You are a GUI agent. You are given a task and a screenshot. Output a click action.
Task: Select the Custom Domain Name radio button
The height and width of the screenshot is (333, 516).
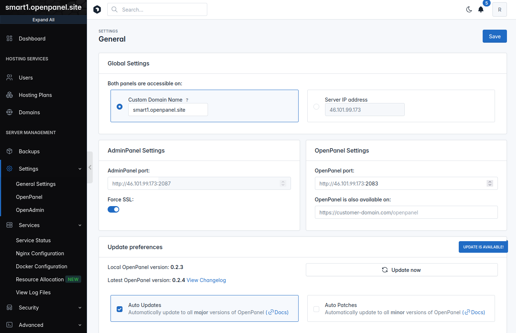coord(120,107)
